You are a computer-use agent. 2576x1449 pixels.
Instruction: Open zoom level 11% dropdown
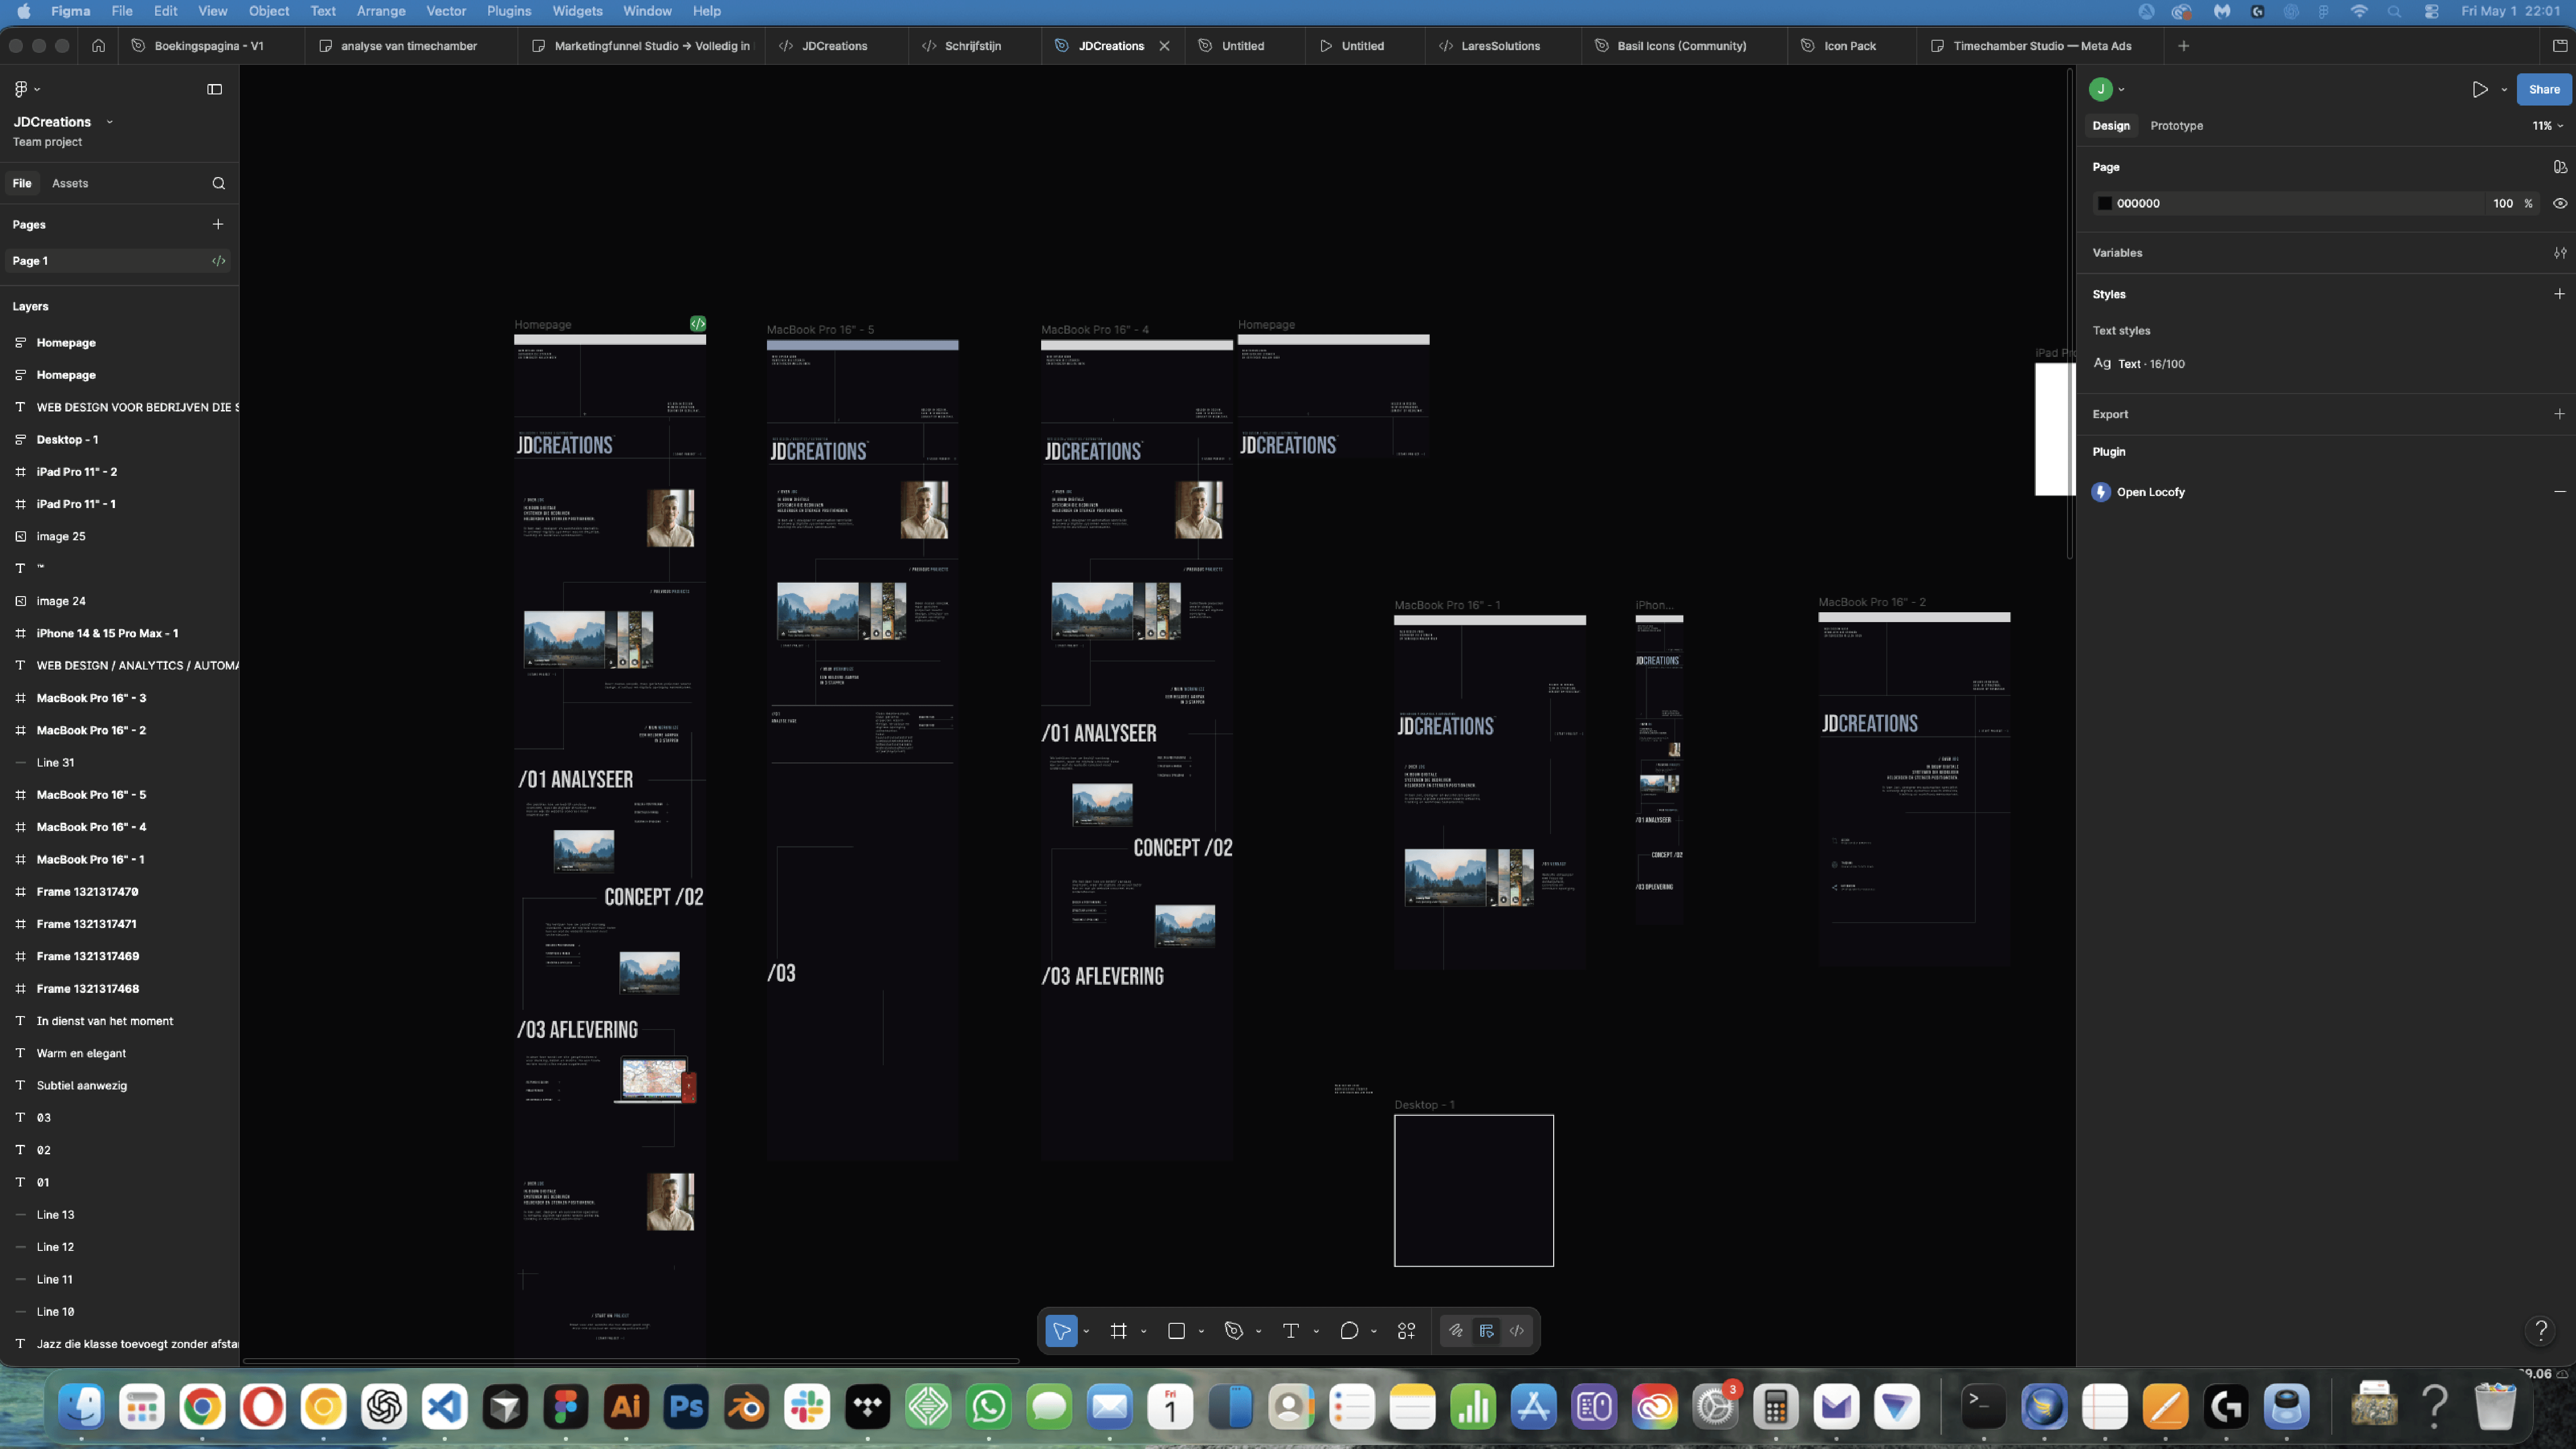click(2547, 126)
